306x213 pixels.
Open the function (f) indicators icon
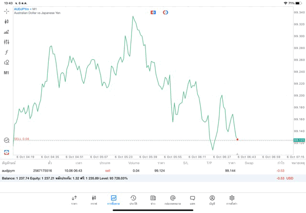7,52
